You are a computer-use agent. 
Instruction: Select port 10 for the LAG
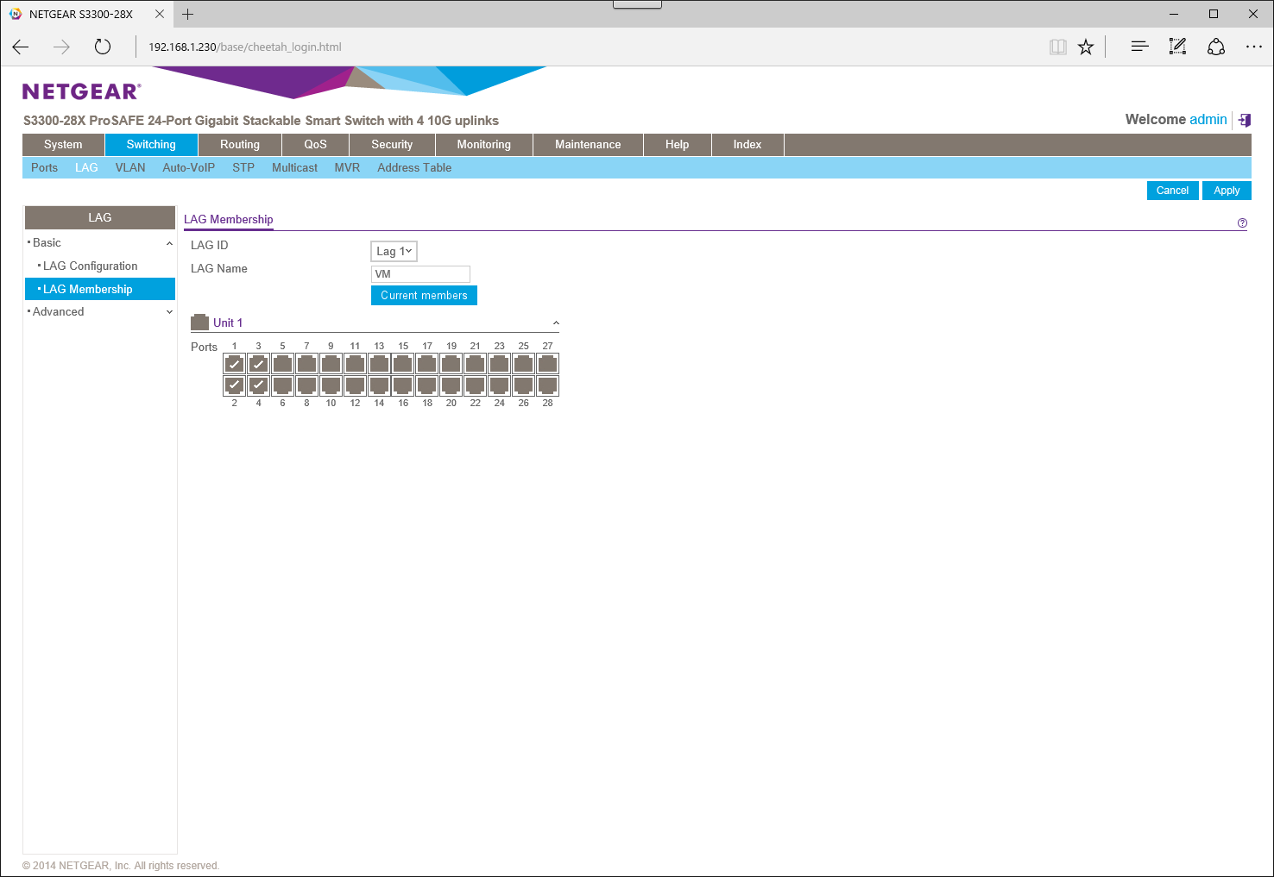point(331,385)
